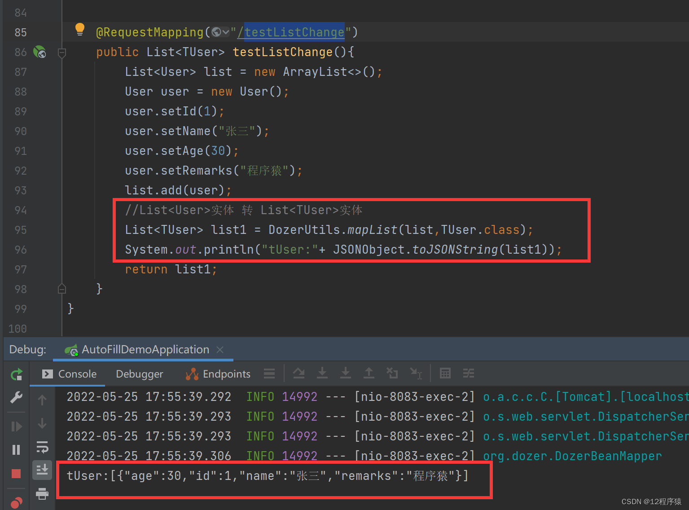Click line number 95 in the gutter
Screen dimensions: 689x510
21,230
